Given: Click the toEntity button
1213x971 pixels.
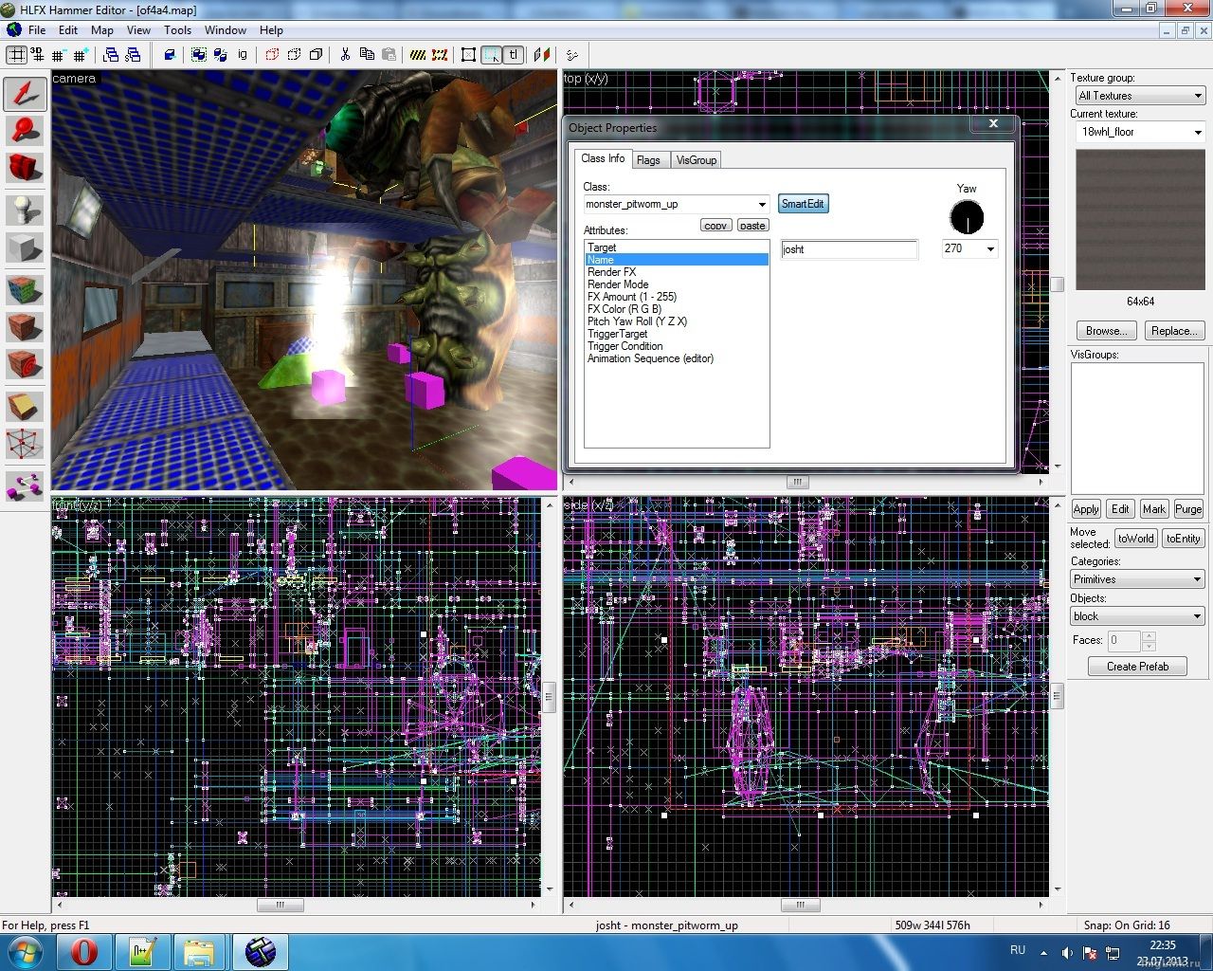Looking at the screenshot, I should click(1183, 539).
